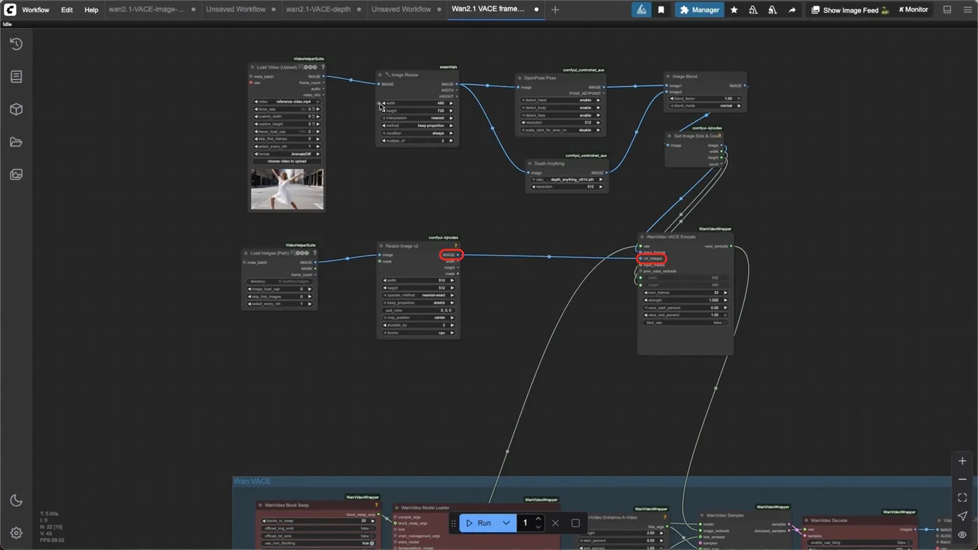This screenshot has height=550, width=978.
Task: Open the node library cube icon
Action: [x=16, y=110]
